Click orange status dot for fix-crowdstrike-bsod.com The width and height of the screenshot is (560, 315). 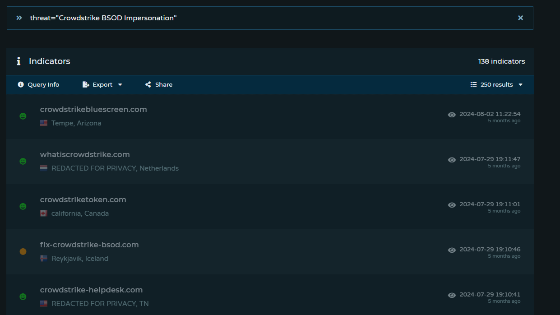tap(23, 251)
